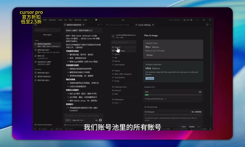Toggle the panel layout icon in title bar

click(x=185, y=20)
